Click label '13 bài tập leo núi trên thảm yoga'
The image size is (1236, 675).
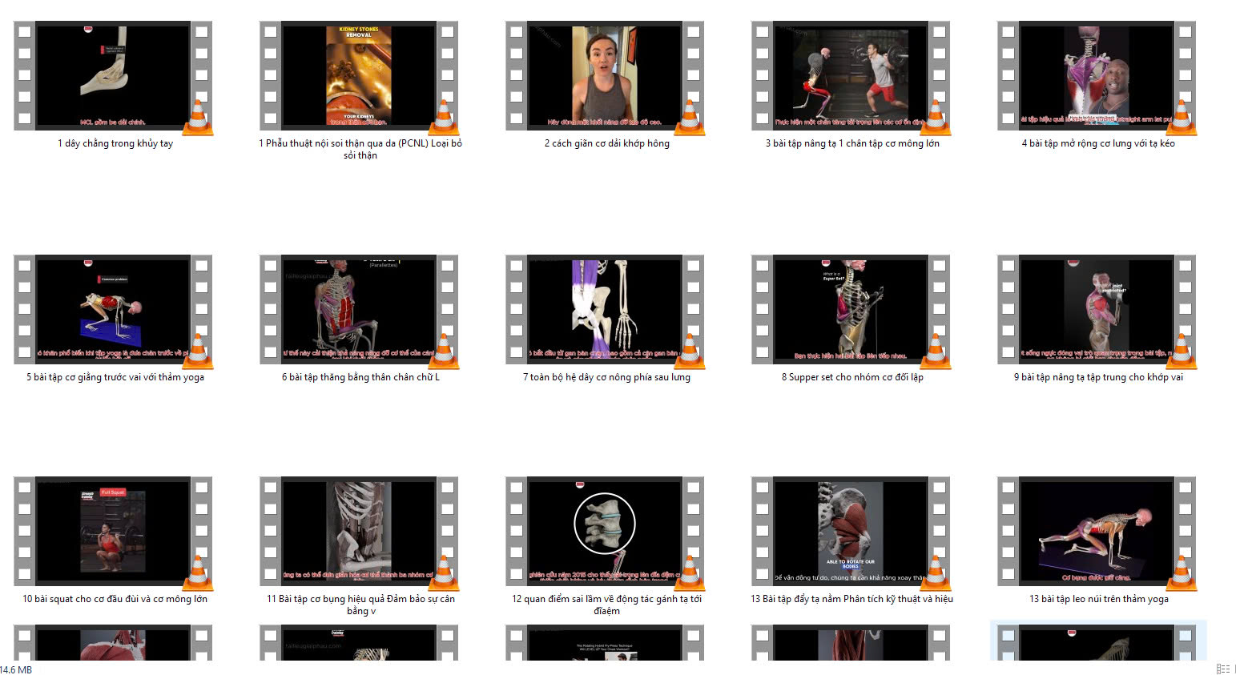coord(1098,599)
